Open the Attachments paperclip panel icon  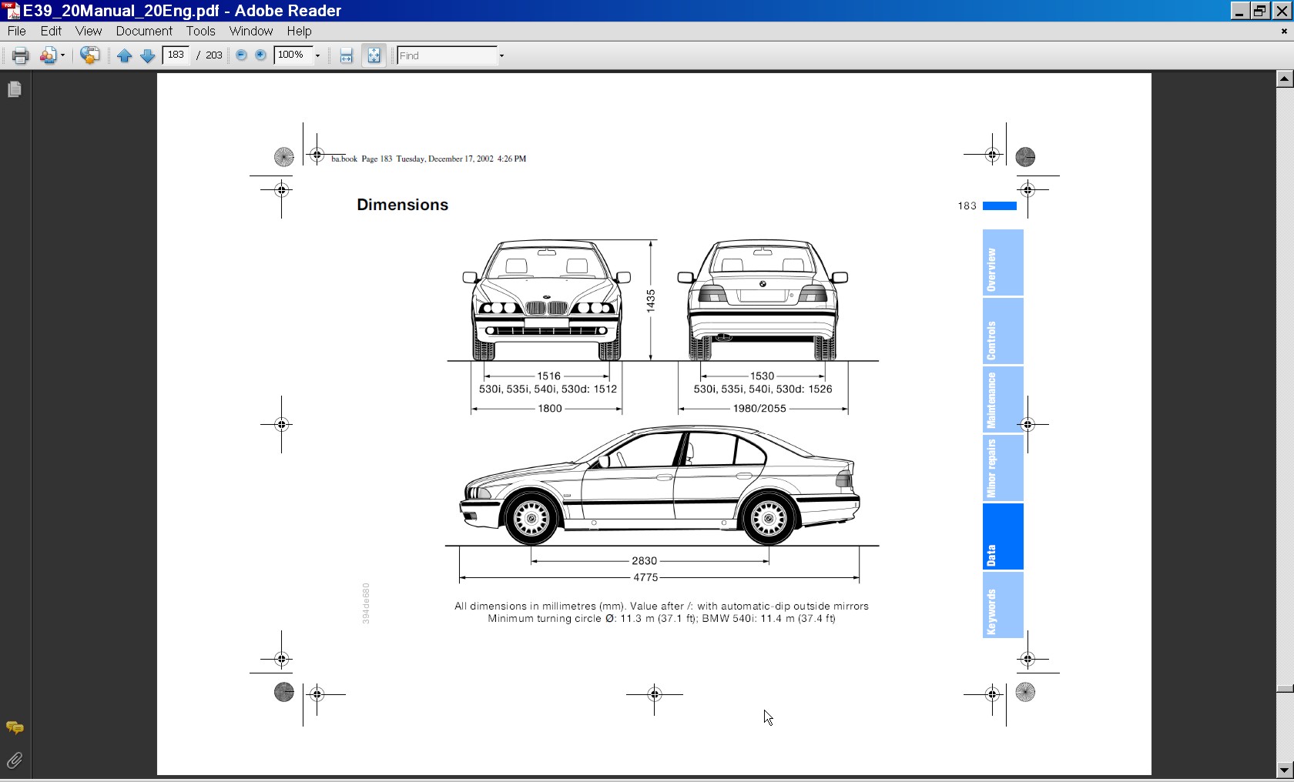15,760
